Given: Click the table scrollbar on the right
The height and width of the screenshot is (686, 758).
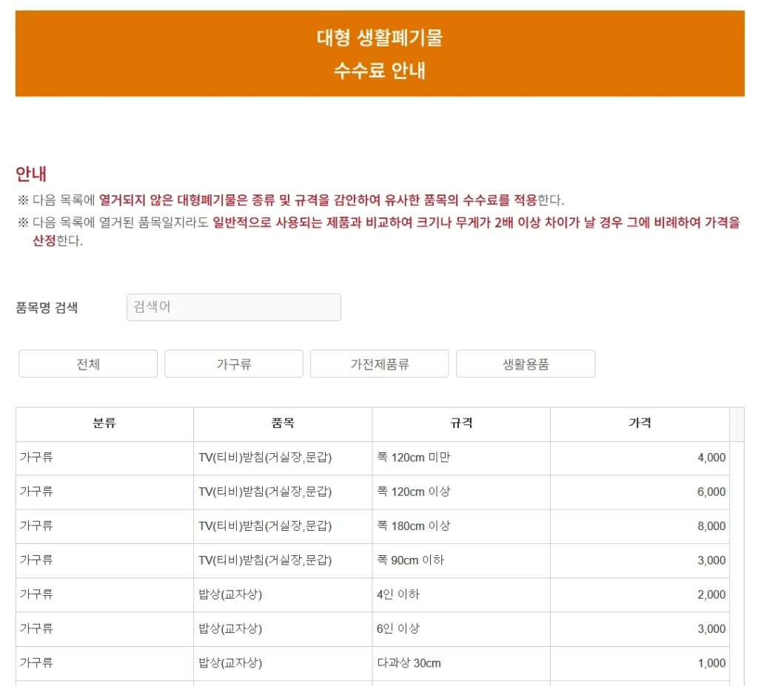Looking at the screenshot, I should pos(737,517).
